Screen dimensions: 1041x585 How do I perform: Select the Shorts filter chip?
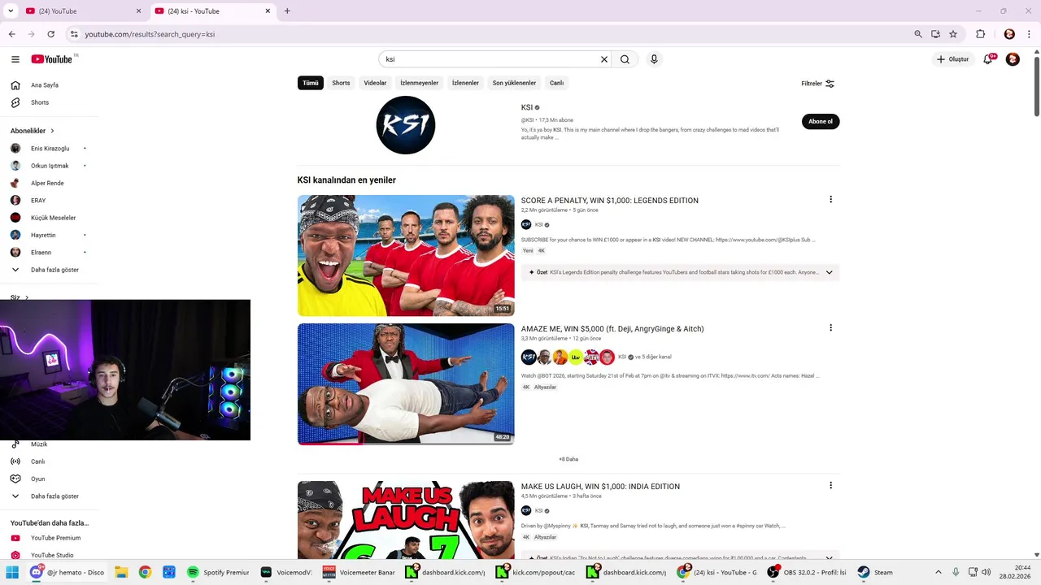click(x=341, y=83)
